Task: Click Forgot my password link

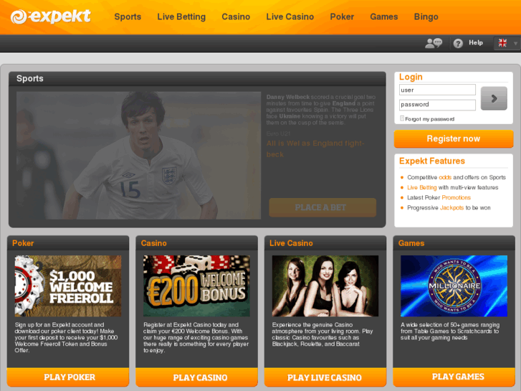Action: pyautogui.click(x=429, y=119)
